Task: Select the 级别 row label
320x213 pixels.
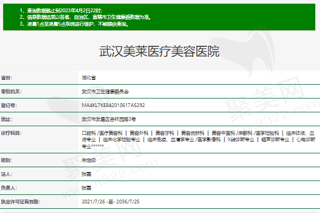Action: point(6,160)
